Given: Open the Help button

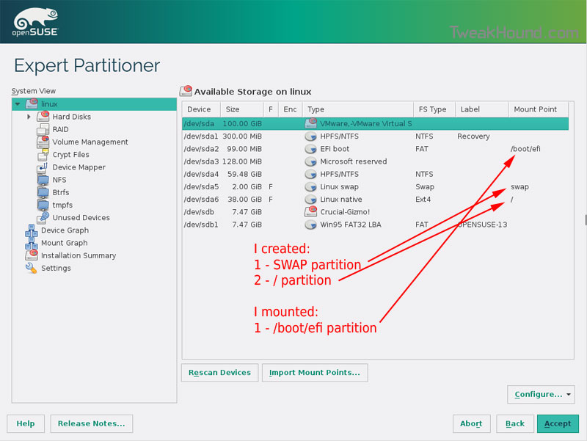Looking at the screenshot, I should (x=26, y=423).
